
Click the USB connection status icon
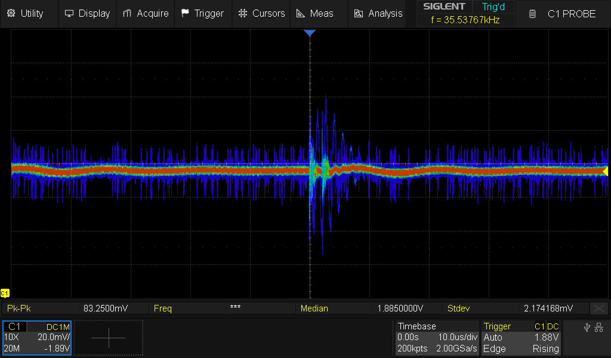click(x=588, y=327)
